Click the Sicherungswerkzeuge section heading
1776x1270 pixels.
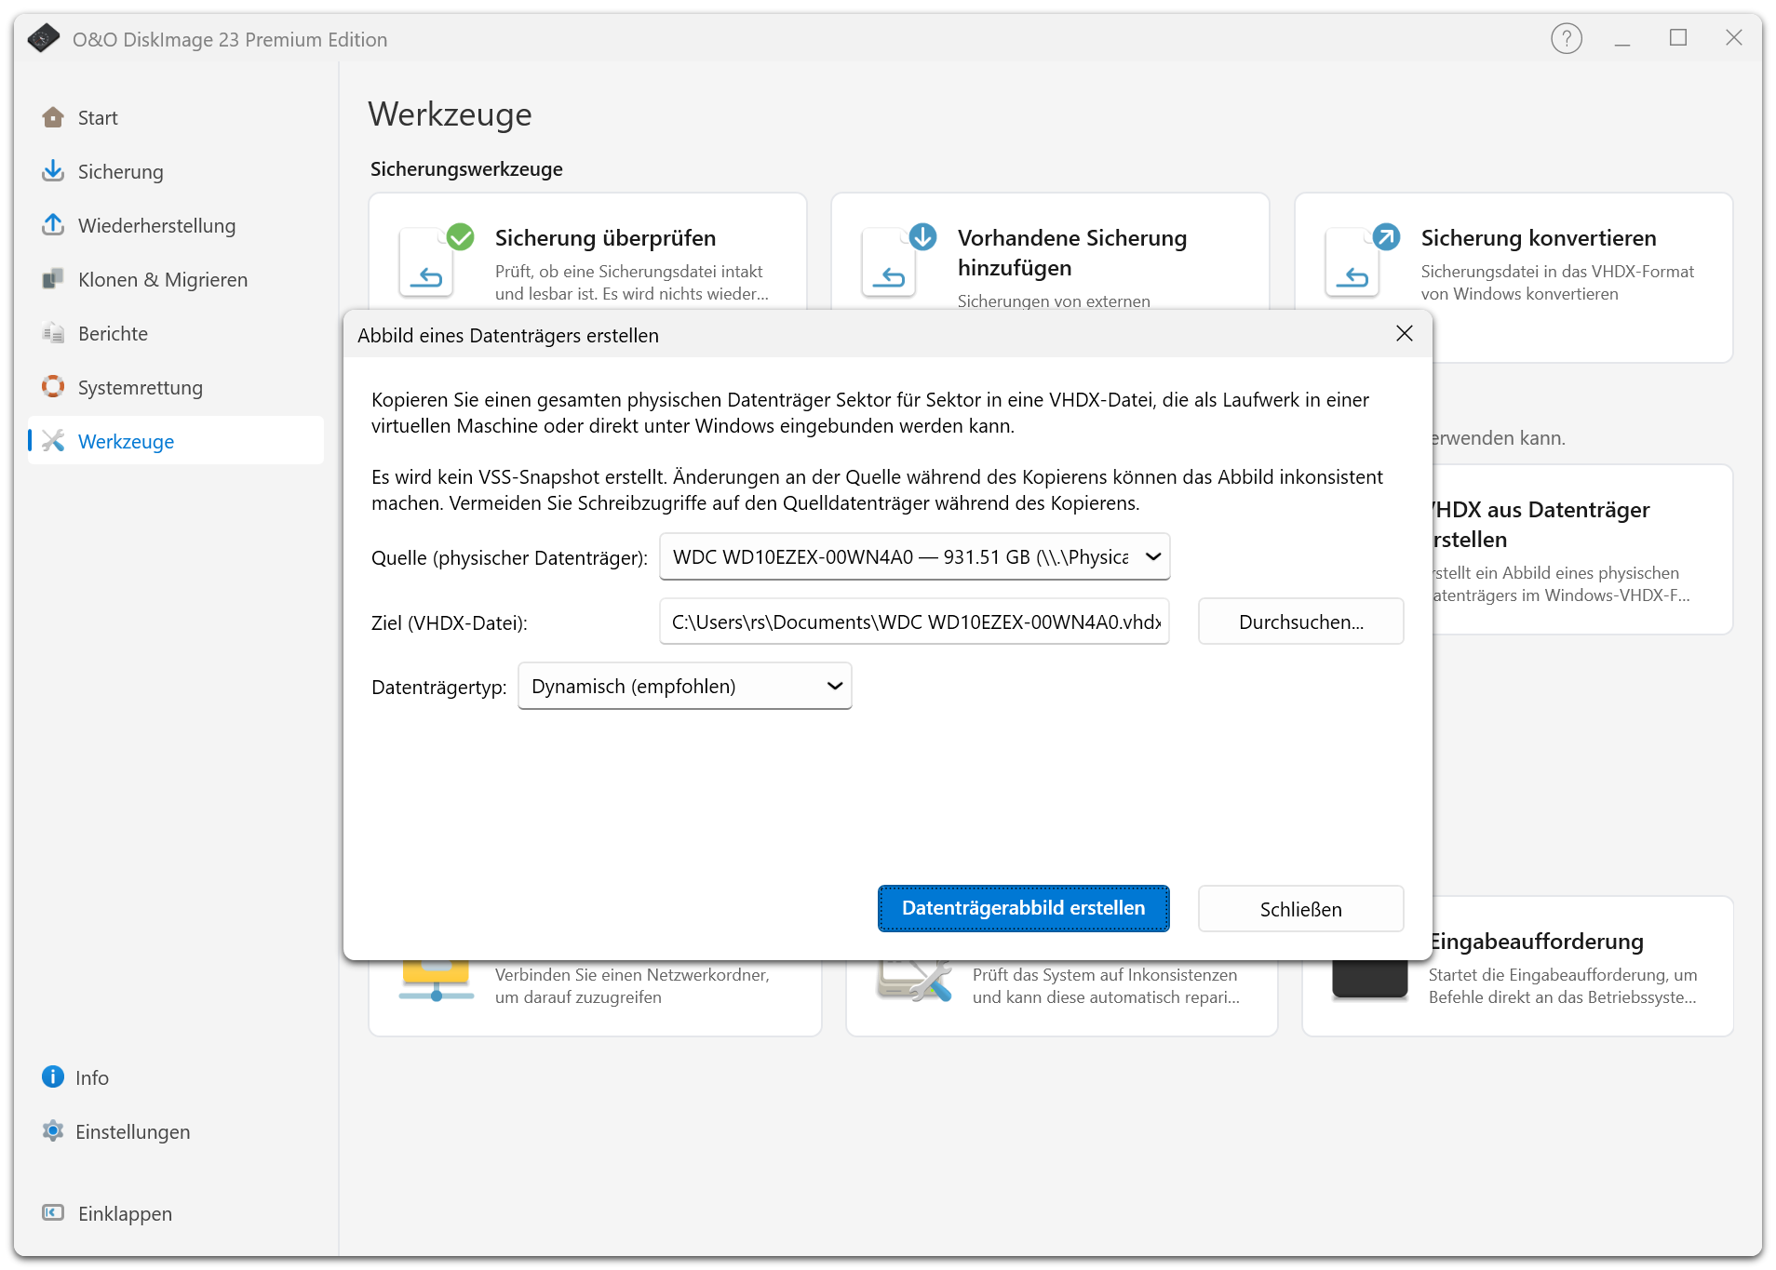[x=466, y=169]
